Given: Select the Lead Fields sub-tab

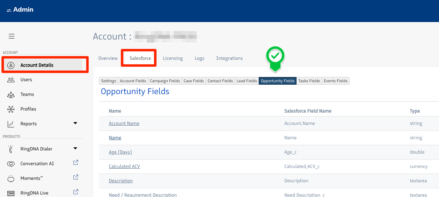Looking at the screenshot, I should [247, 81].
